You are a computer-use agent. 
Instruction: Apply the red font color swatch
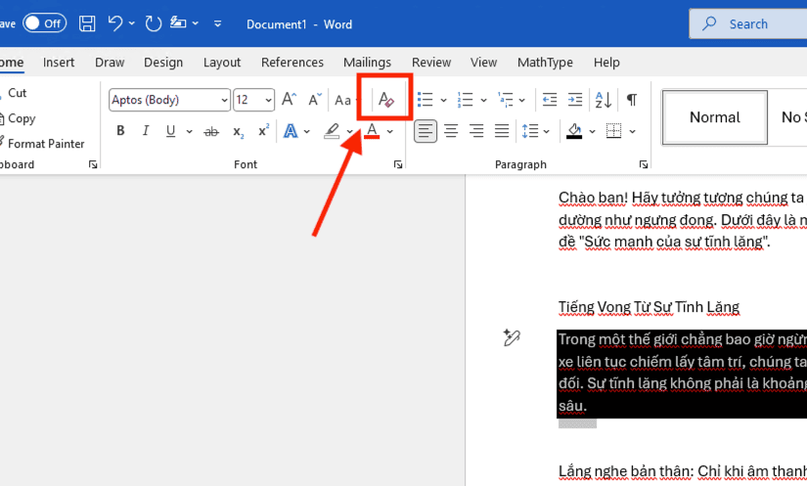pos(372,131)
